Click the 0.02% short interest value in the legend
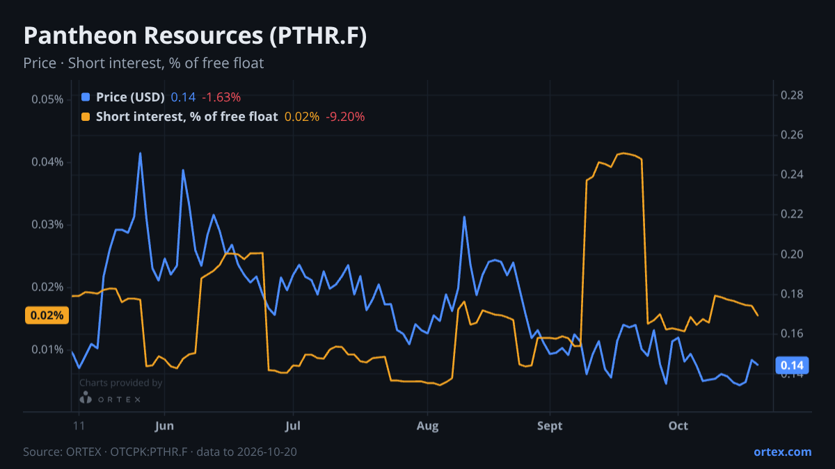 coord(302,117)
